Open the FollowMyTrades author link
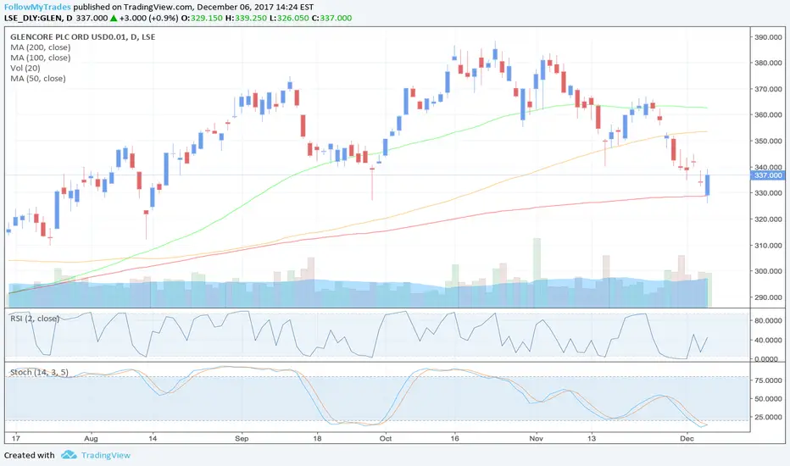The image size is (790, 466). tap(37, 7)
